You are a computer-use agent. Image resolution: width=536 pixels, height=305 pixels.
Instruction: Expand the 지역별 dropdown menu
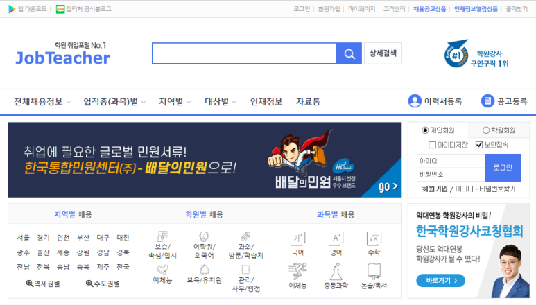[x=175, y=102]
